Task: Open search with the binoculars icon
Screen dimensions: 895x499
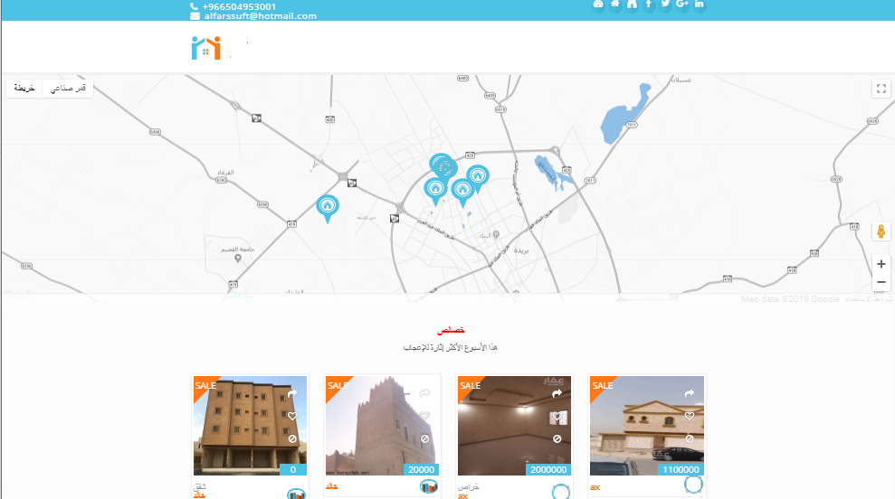Action: [x=632, y=5]
